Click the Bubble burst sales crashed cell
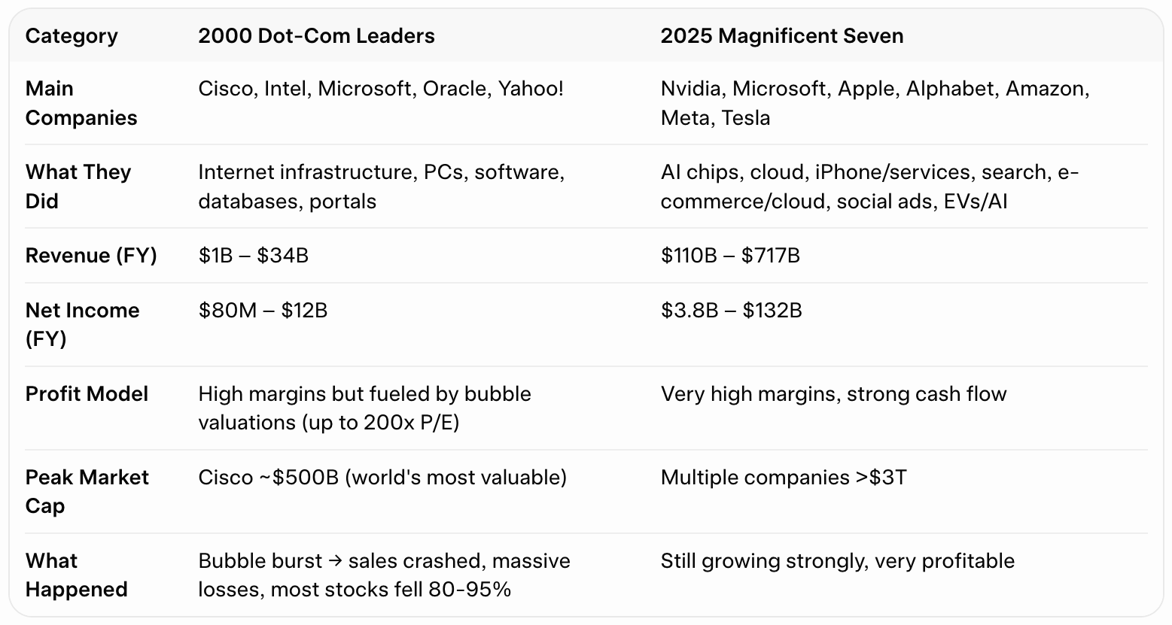1172x625 pixels. pos(385,575)
